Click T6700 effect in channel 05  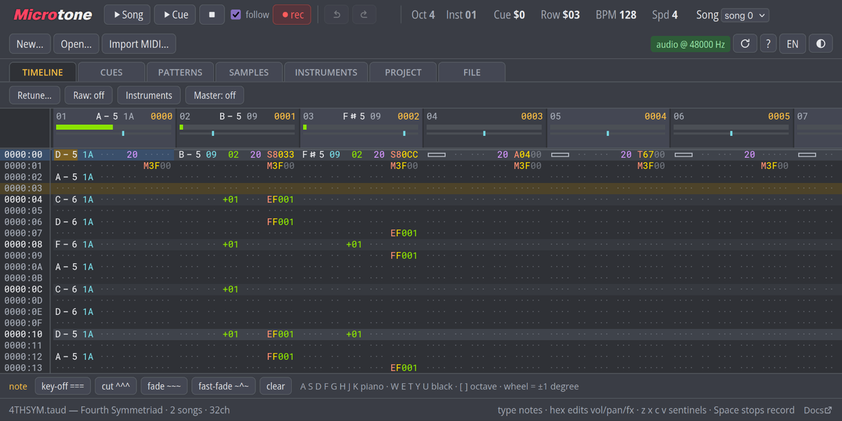(x=651, y=155)
